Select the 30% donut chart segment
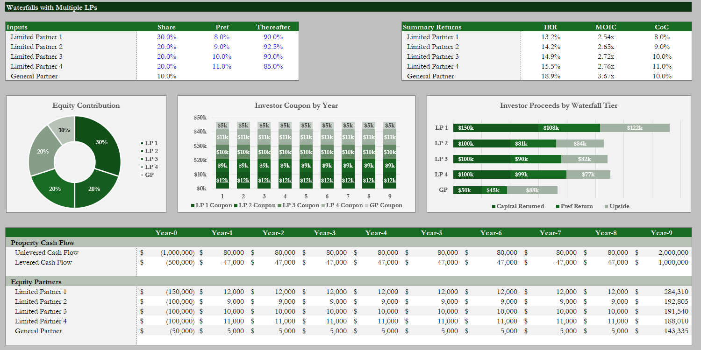 click(101, 142)
